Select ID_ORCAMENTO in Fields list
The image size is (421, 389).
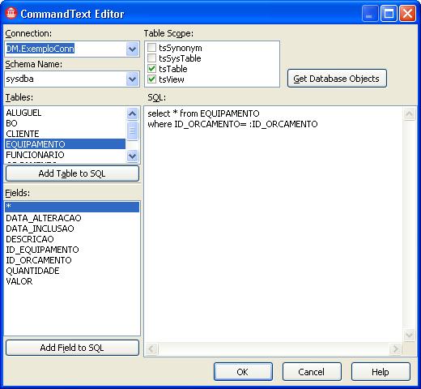click(72, 260)
